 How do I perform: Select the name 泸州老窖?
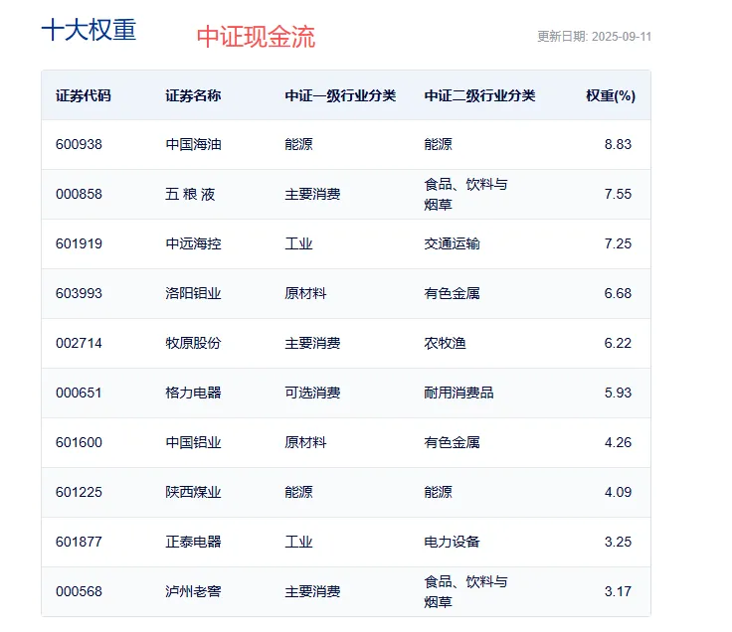[x=193, y=592]
